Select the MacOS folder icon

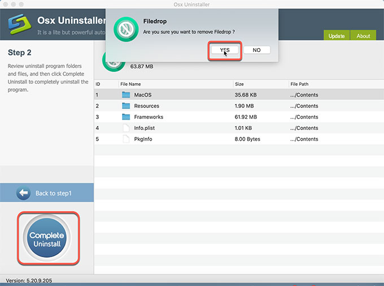click(x=126, y=94)
